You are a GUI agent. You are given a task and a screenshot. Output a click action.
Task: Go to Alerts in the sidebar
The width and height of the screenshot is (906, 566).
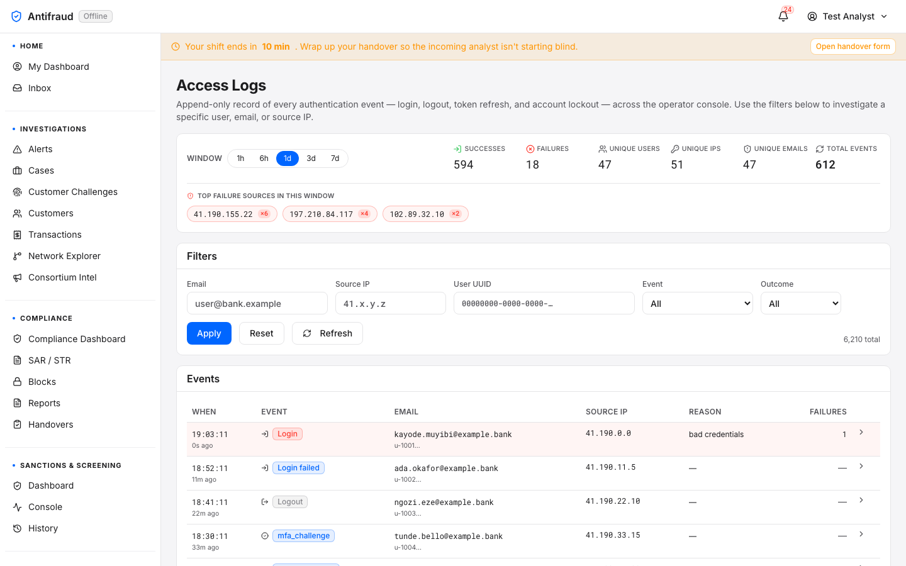(x=80, y=149)
